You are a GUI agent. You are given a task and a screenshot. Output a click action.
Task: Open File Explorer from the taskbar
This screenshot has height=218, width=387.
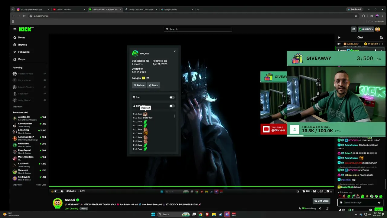pyautogui.click(x=213, y=214)
